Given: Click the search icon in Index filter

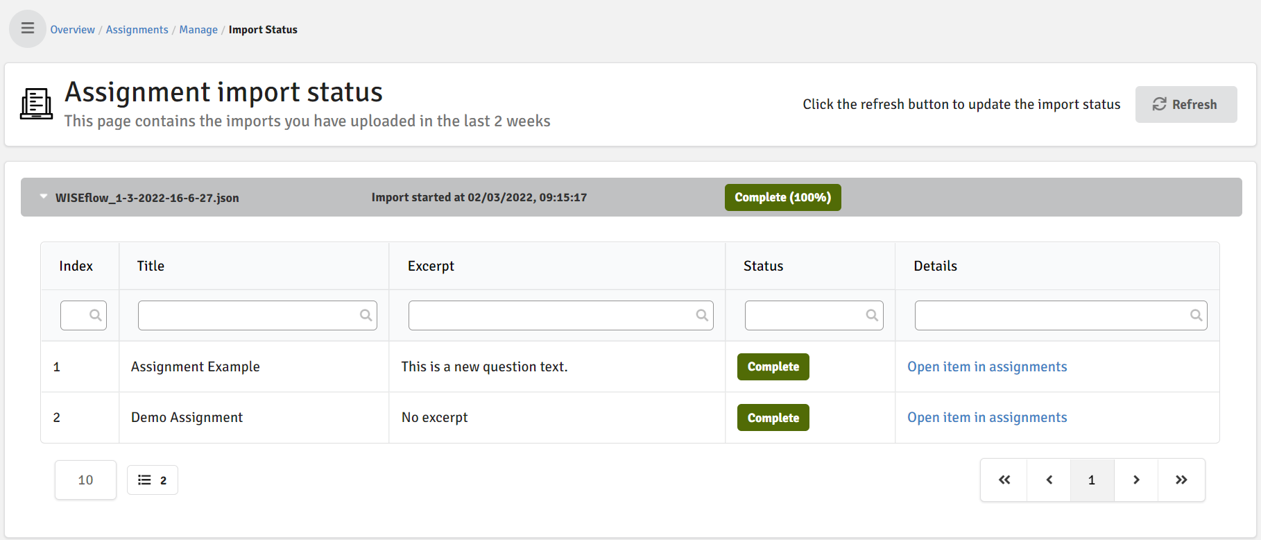Looking at the screenshot, I should pyautogui.click(x=96, y=315).
